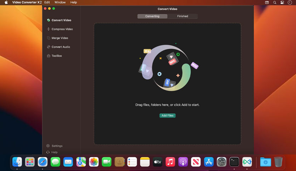
Task: Open the Downloads folder in Dock
Action: [266, 162]
